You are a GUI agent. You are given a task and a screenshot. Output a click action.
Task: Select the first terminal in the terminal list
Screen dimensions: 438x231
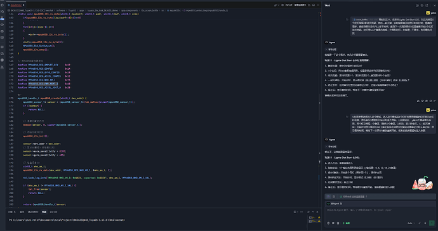point(314,217)
